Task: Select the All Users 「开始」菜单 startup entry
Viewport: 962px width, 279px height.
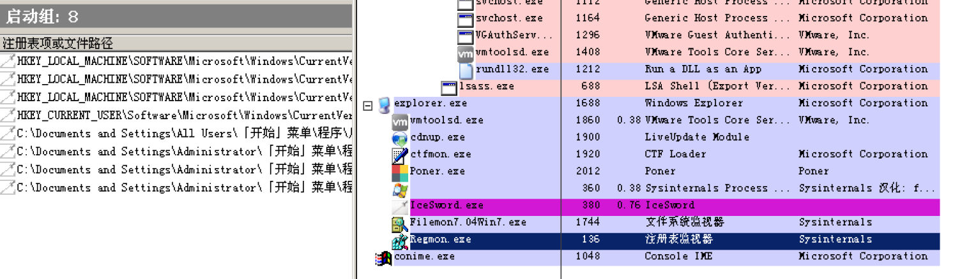Action: tap(176, 133)
